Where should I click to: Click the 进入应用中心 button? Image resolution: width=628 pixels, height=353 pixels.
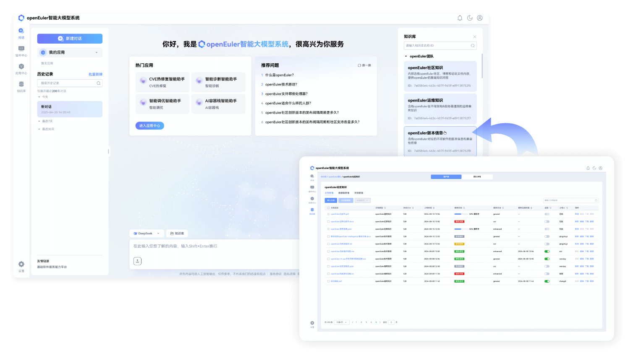pos(149,126)
